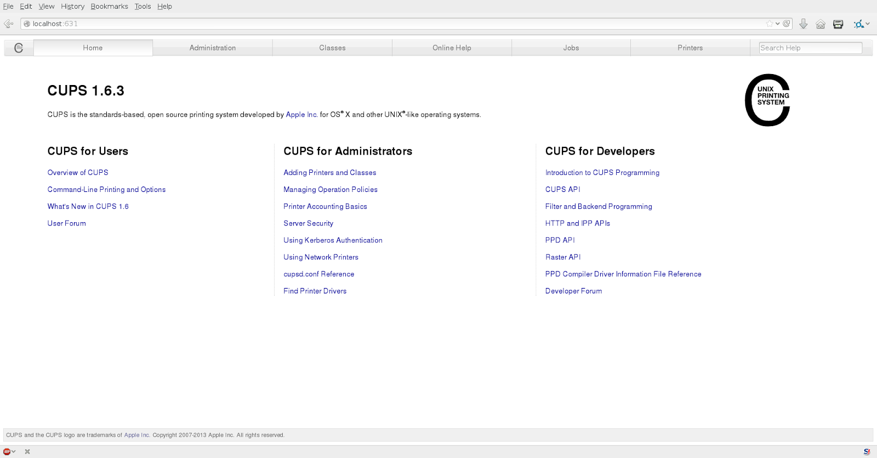The height and width of the screenshot is (458, 877).
Task: Click the small CUPS logo beside Home tab
Action: click(19, 48)
